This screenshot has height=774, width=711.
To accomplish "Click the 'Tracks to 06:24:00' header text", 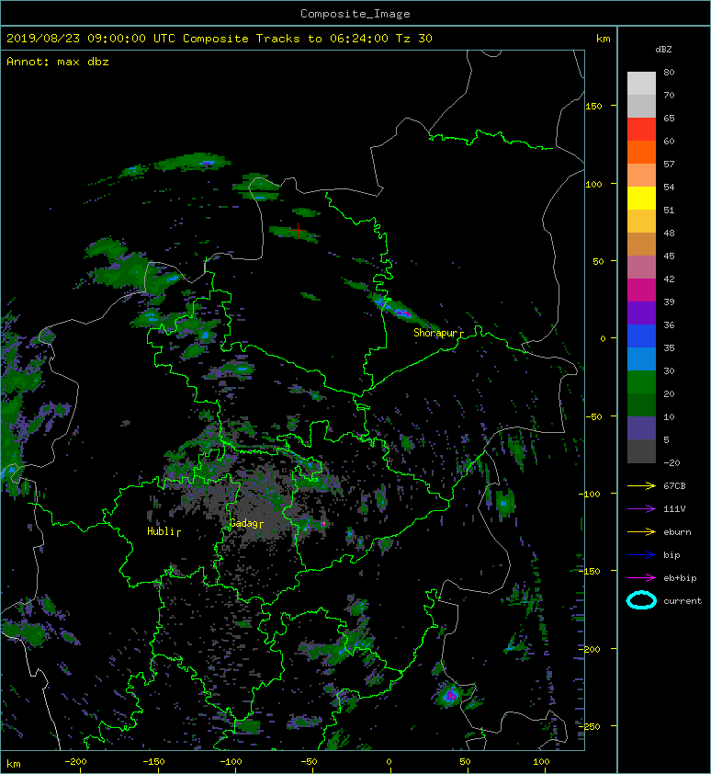I will (x=322, y=39).
